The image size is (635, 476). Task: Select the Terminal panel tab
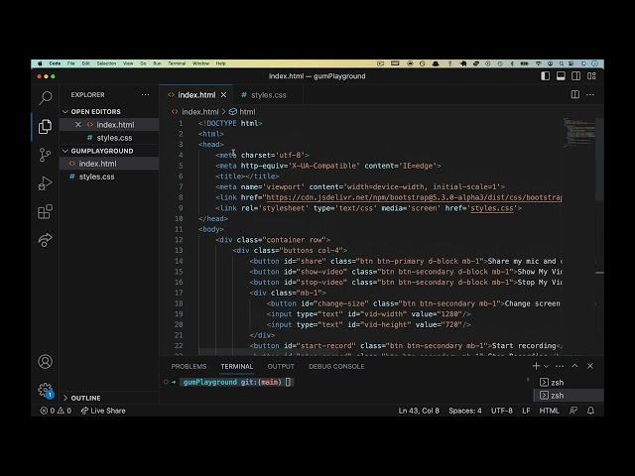237,366
